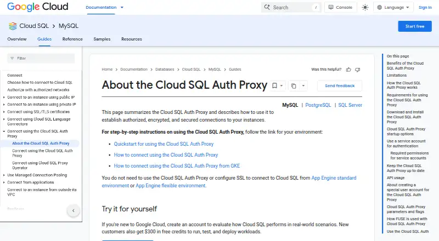Jump to Required permissions for service accounts
Screen dimensions: 439x241
click(409, 156)
